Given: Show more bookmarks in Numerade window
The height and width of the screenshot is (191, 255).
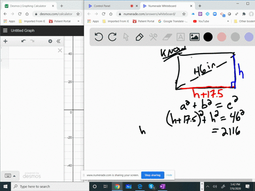Looking at the screenshot, I should coord(228,21).
